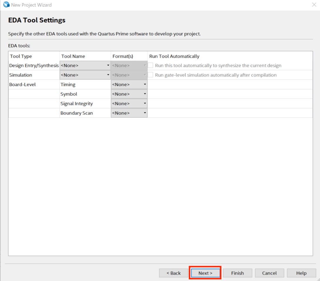
Task: Close the New Project Wizard window
Action: point(314,5)
